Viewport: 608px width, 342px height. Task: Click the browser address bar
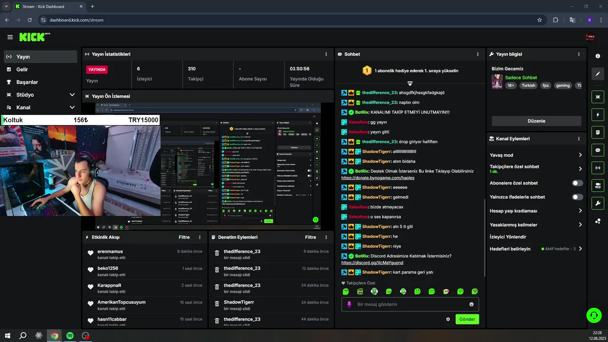point(292,20)
